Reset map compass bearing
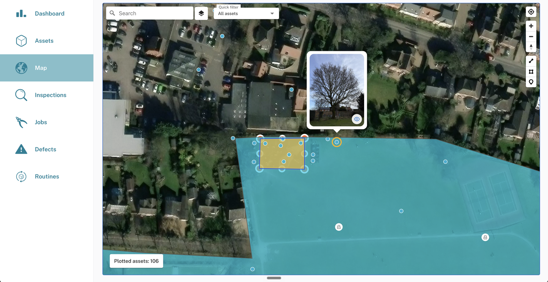 (x=531, y=47)
